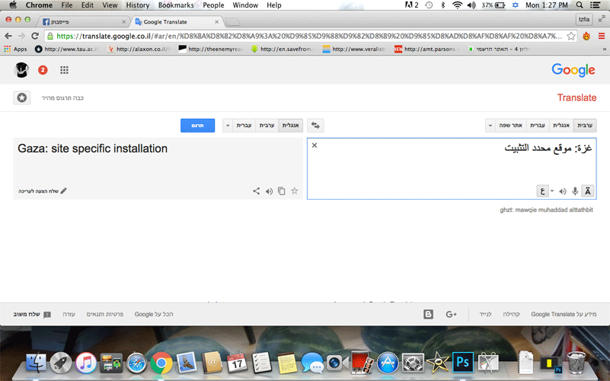The height and width of the screenshot is (381, 610).
Task: Bookmark this page with star icon
Action: point(570,36)
